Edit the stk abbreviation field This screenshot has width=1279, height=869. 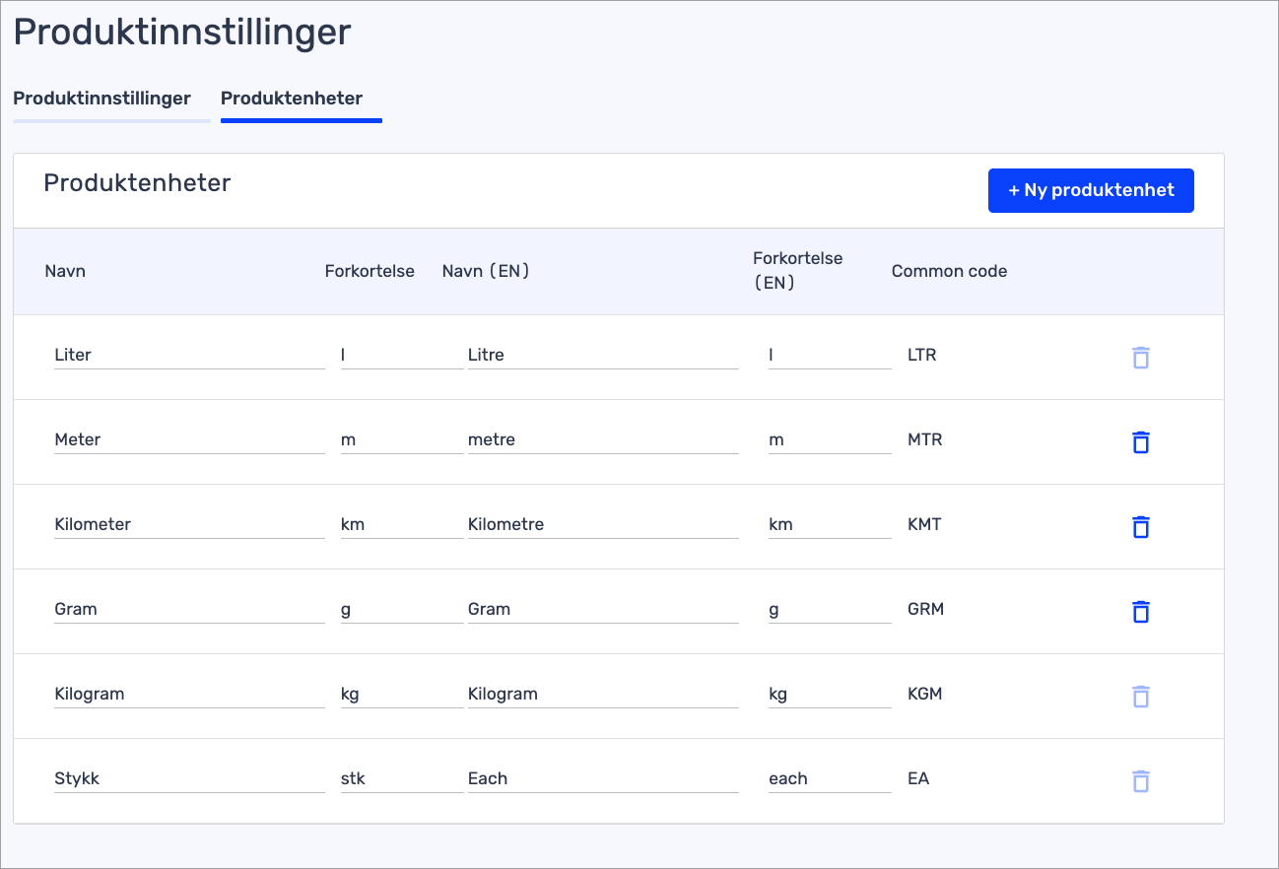click(402, 778)
